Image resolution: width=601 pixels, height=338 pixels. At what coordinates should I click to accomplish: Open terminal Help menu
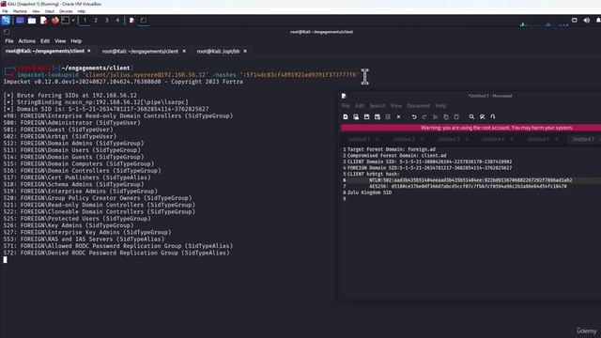click(76, 41)
